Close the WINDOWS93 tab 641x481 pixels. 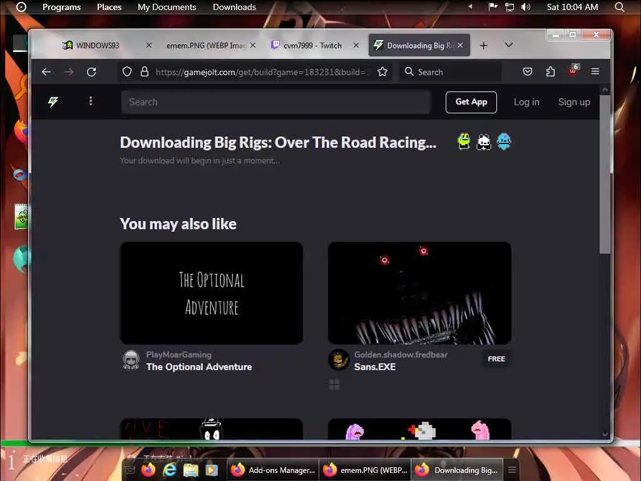click(149, 45)
